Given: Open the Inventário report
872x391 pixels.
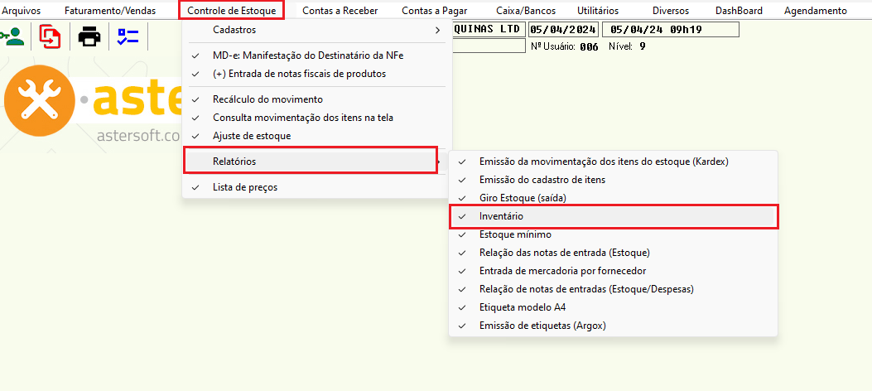Looking at the screenshot, I should pyautogui.click(x=614, y=216).
